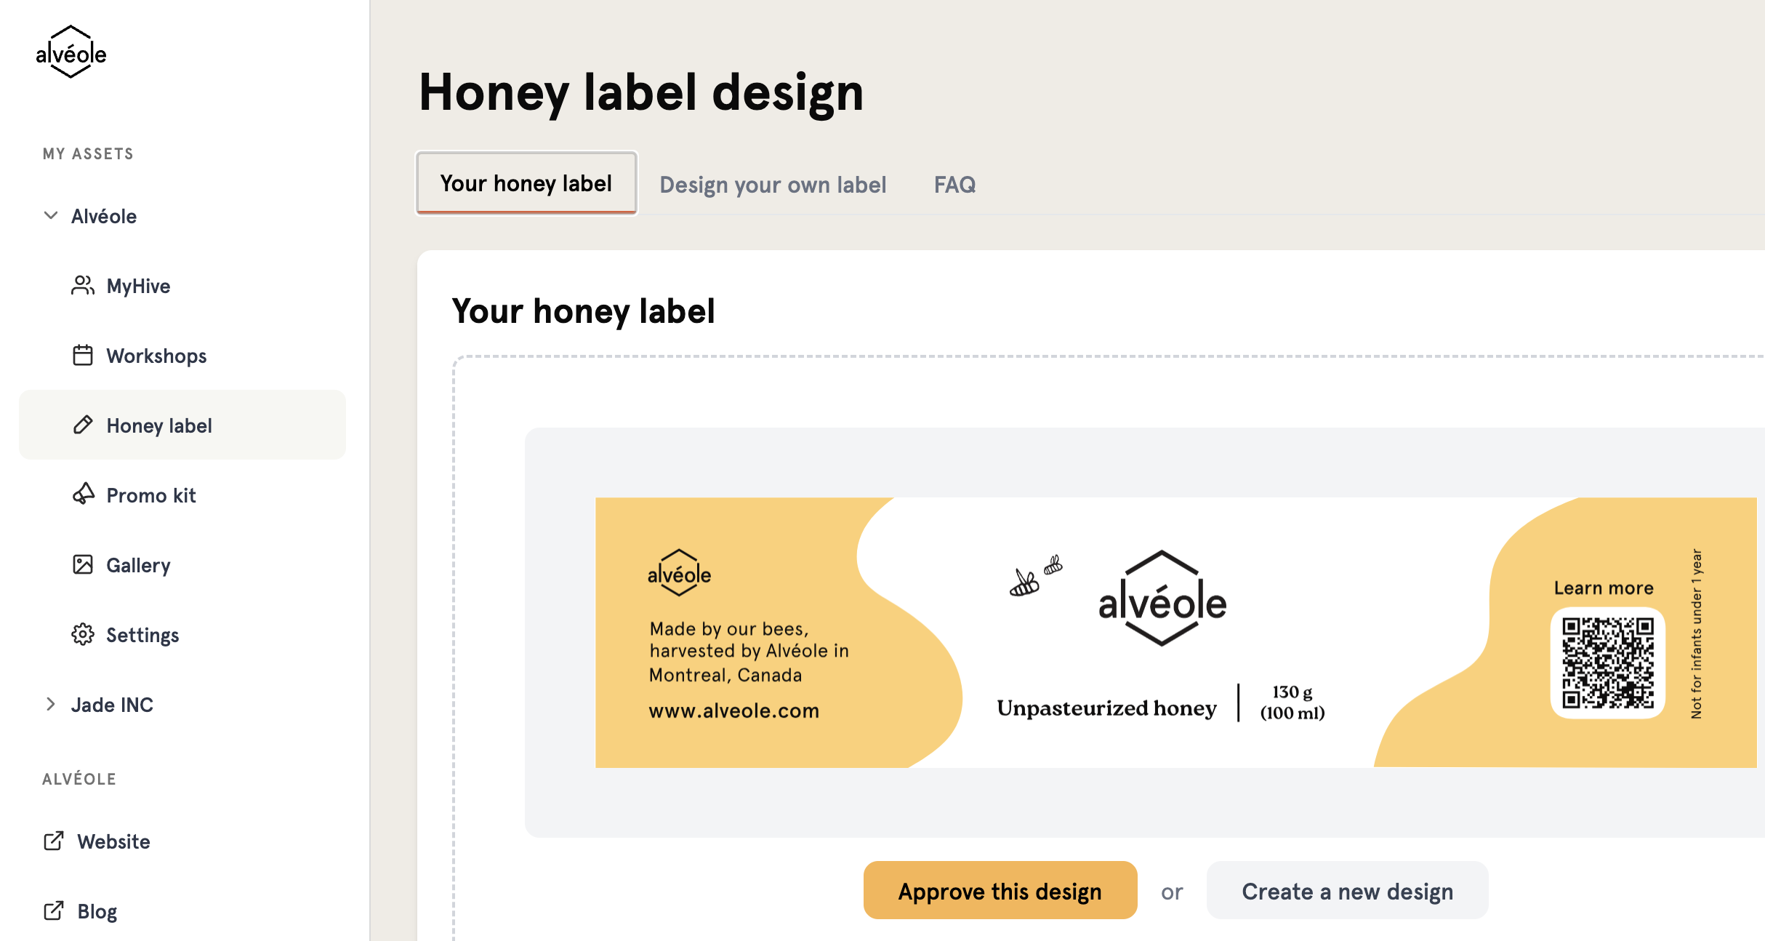Click the Blog external link icon

54,910
